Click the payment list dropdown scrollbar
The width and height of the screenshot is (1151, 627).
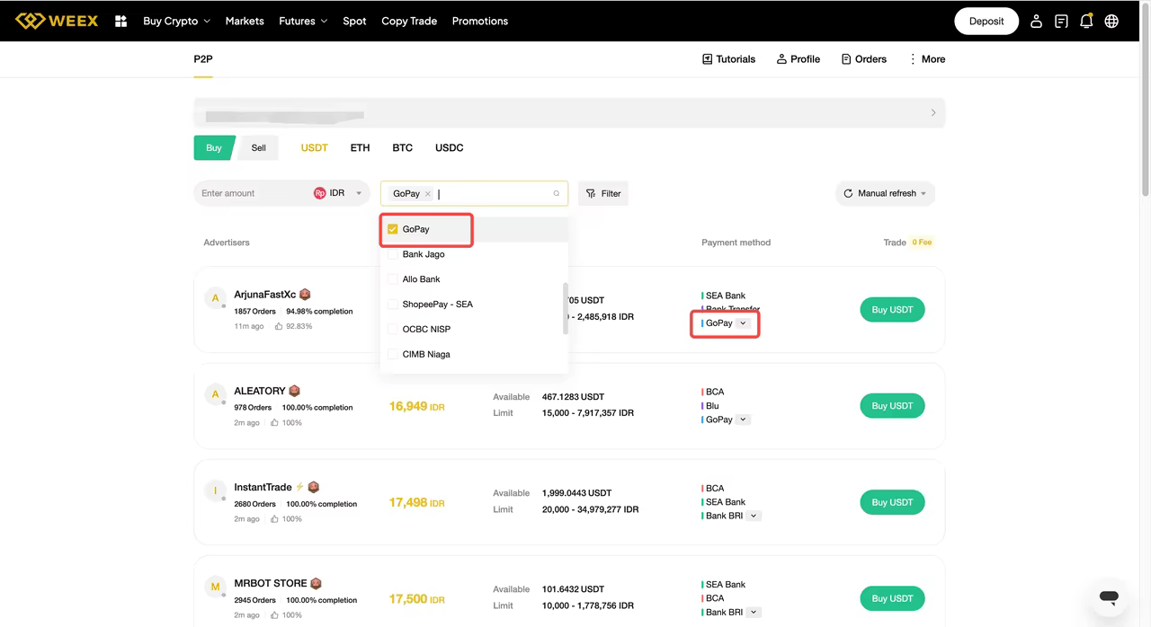(x=566, y=308)
